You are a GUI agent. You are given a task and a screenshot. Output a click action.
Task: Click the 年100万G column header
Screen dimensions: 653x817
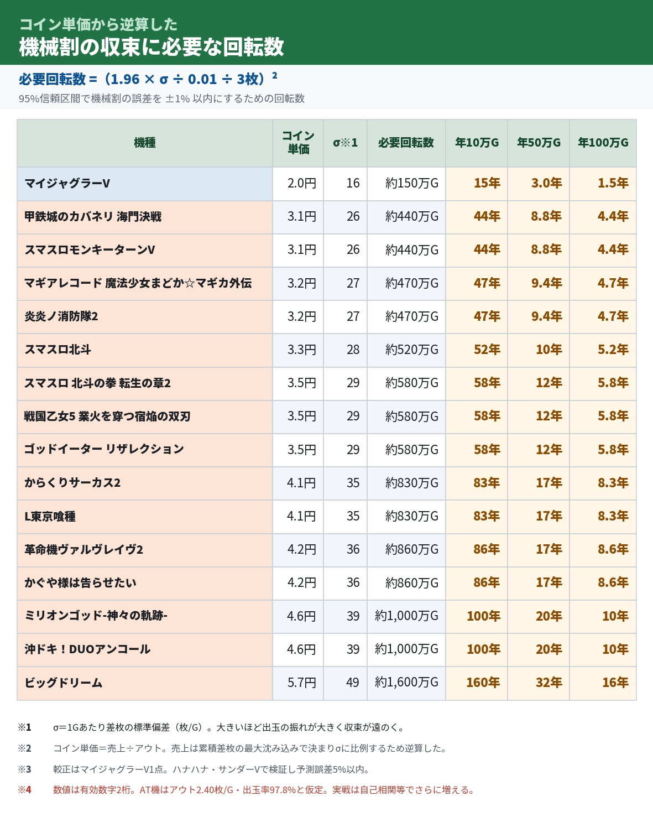(x=603, y=143)
